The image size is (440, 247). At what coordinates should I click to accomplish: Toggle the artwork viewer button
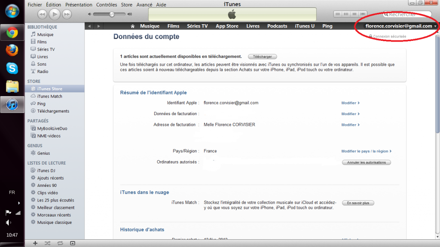pyautogui.click(x=72, y=244)
